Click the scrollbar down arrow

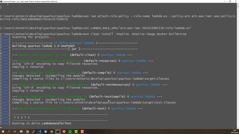click(x=238, y=128)
